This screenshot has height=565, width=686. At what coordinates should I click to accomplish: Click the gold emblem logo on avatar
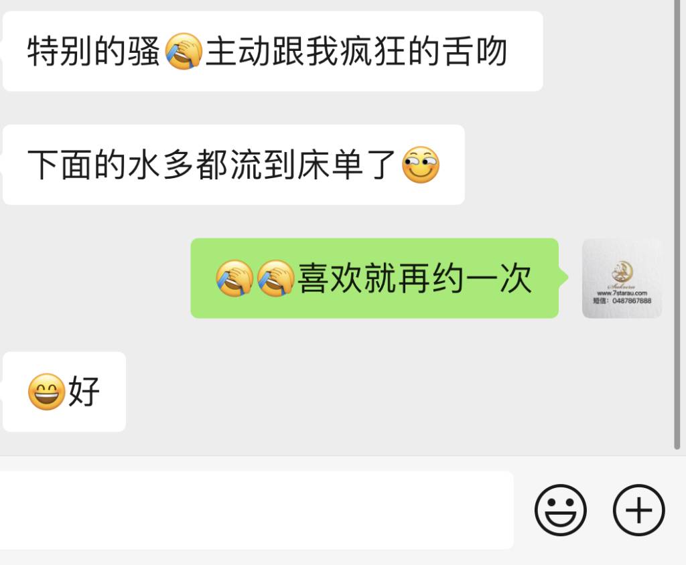(x=622, y=271)
